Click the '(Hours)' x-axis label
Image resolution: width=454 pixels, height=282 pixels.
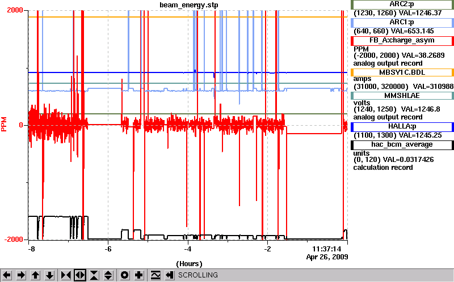[x=189, y=264]
